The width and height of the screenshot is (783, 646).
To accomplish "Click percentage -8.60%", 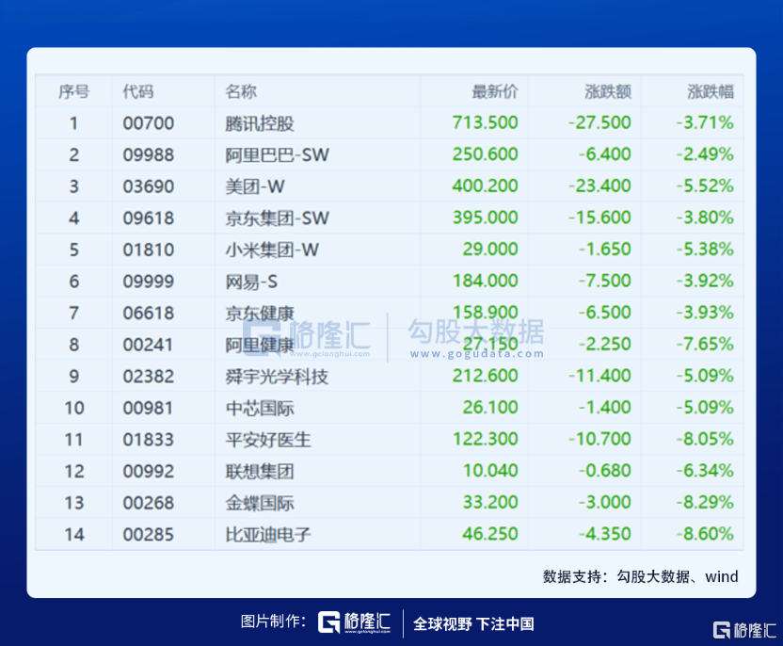I will click(705, 534).
